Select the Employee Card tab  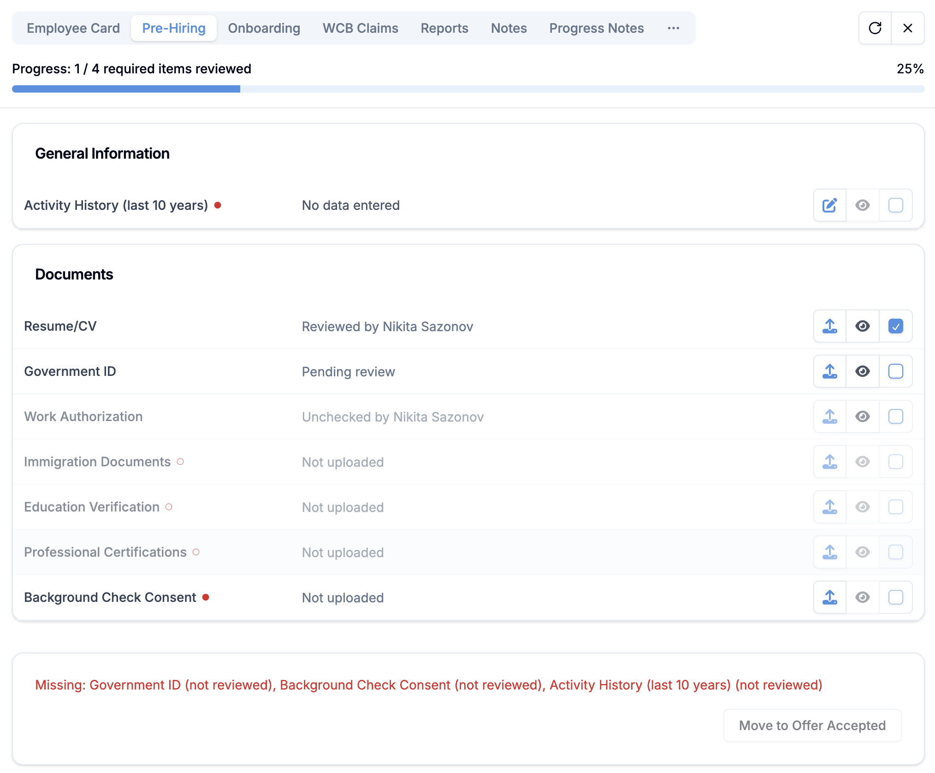pyautogui.click(x=73, y=28)
